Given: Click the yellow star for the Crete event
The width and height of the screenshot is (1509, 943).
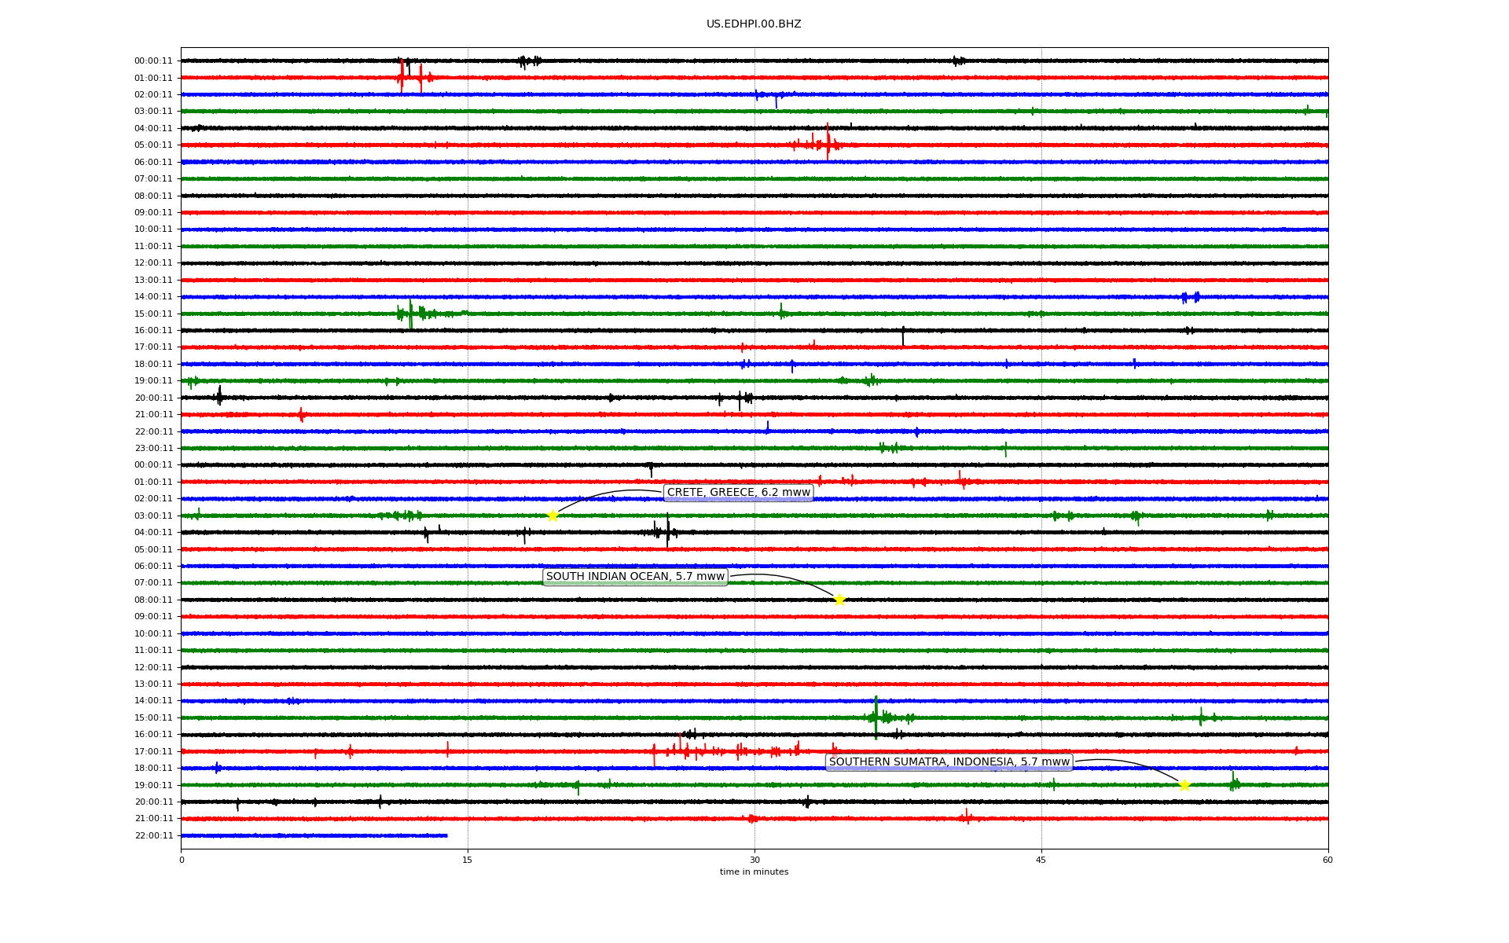Looking at the screenshot, I should pos(553,516).
